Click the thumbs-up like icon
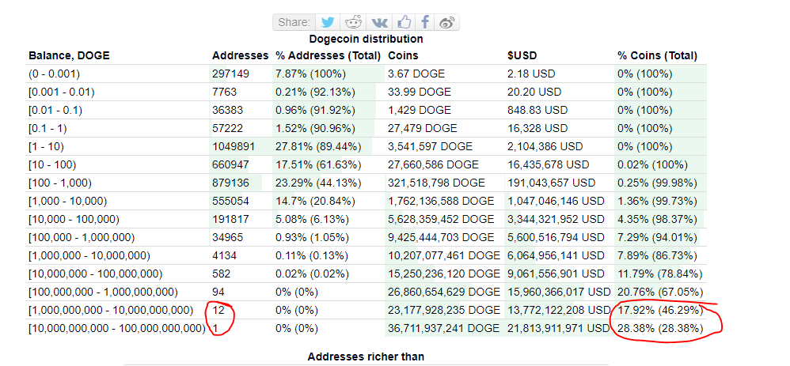The image size is (790, 366). [404, 22]
